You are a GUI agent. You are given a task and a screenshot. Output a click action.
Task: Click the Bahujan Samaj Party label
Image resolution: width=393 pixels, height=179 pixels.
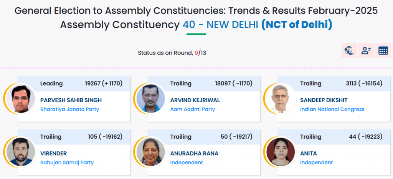tap(67, 162)
